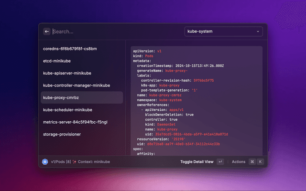Viewport: 306px width, 191px height.
Task: Click the Kubernetes logo in status bar
Action: (x=44, y=162)
